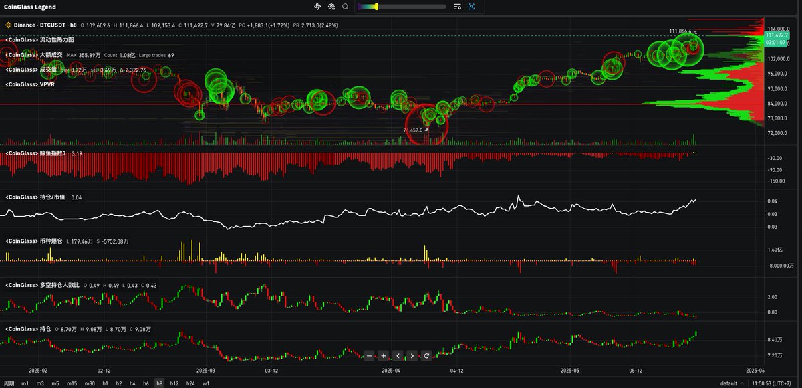Click the PR 2,713.0(2.48%) value

[317, 25]
